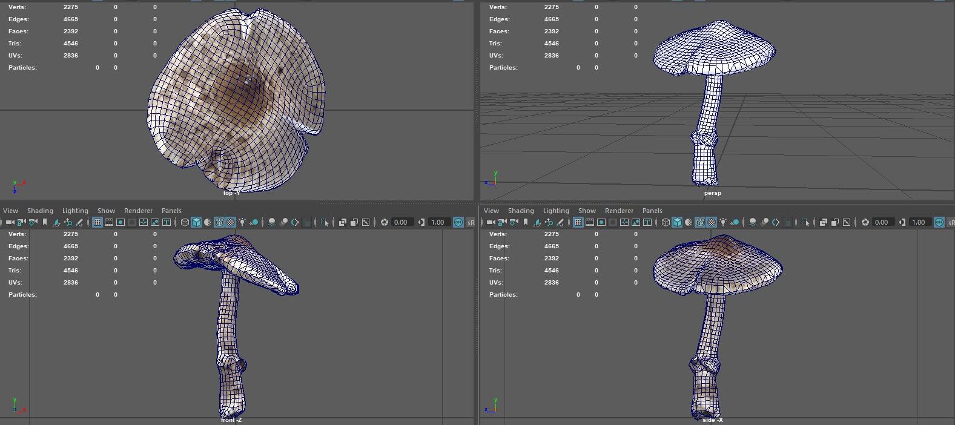Click the gamma 1.00 field in side view
This screenshot has height=425, width=955.
coord(918,222)
